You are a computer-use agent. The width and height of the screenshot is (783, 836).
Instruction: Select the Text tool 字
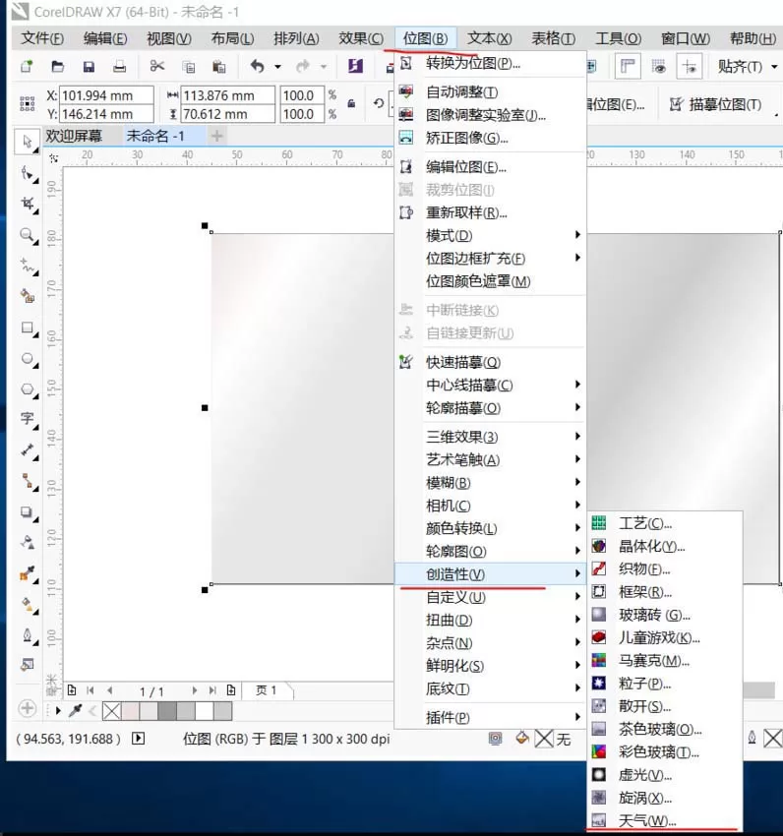27,419
